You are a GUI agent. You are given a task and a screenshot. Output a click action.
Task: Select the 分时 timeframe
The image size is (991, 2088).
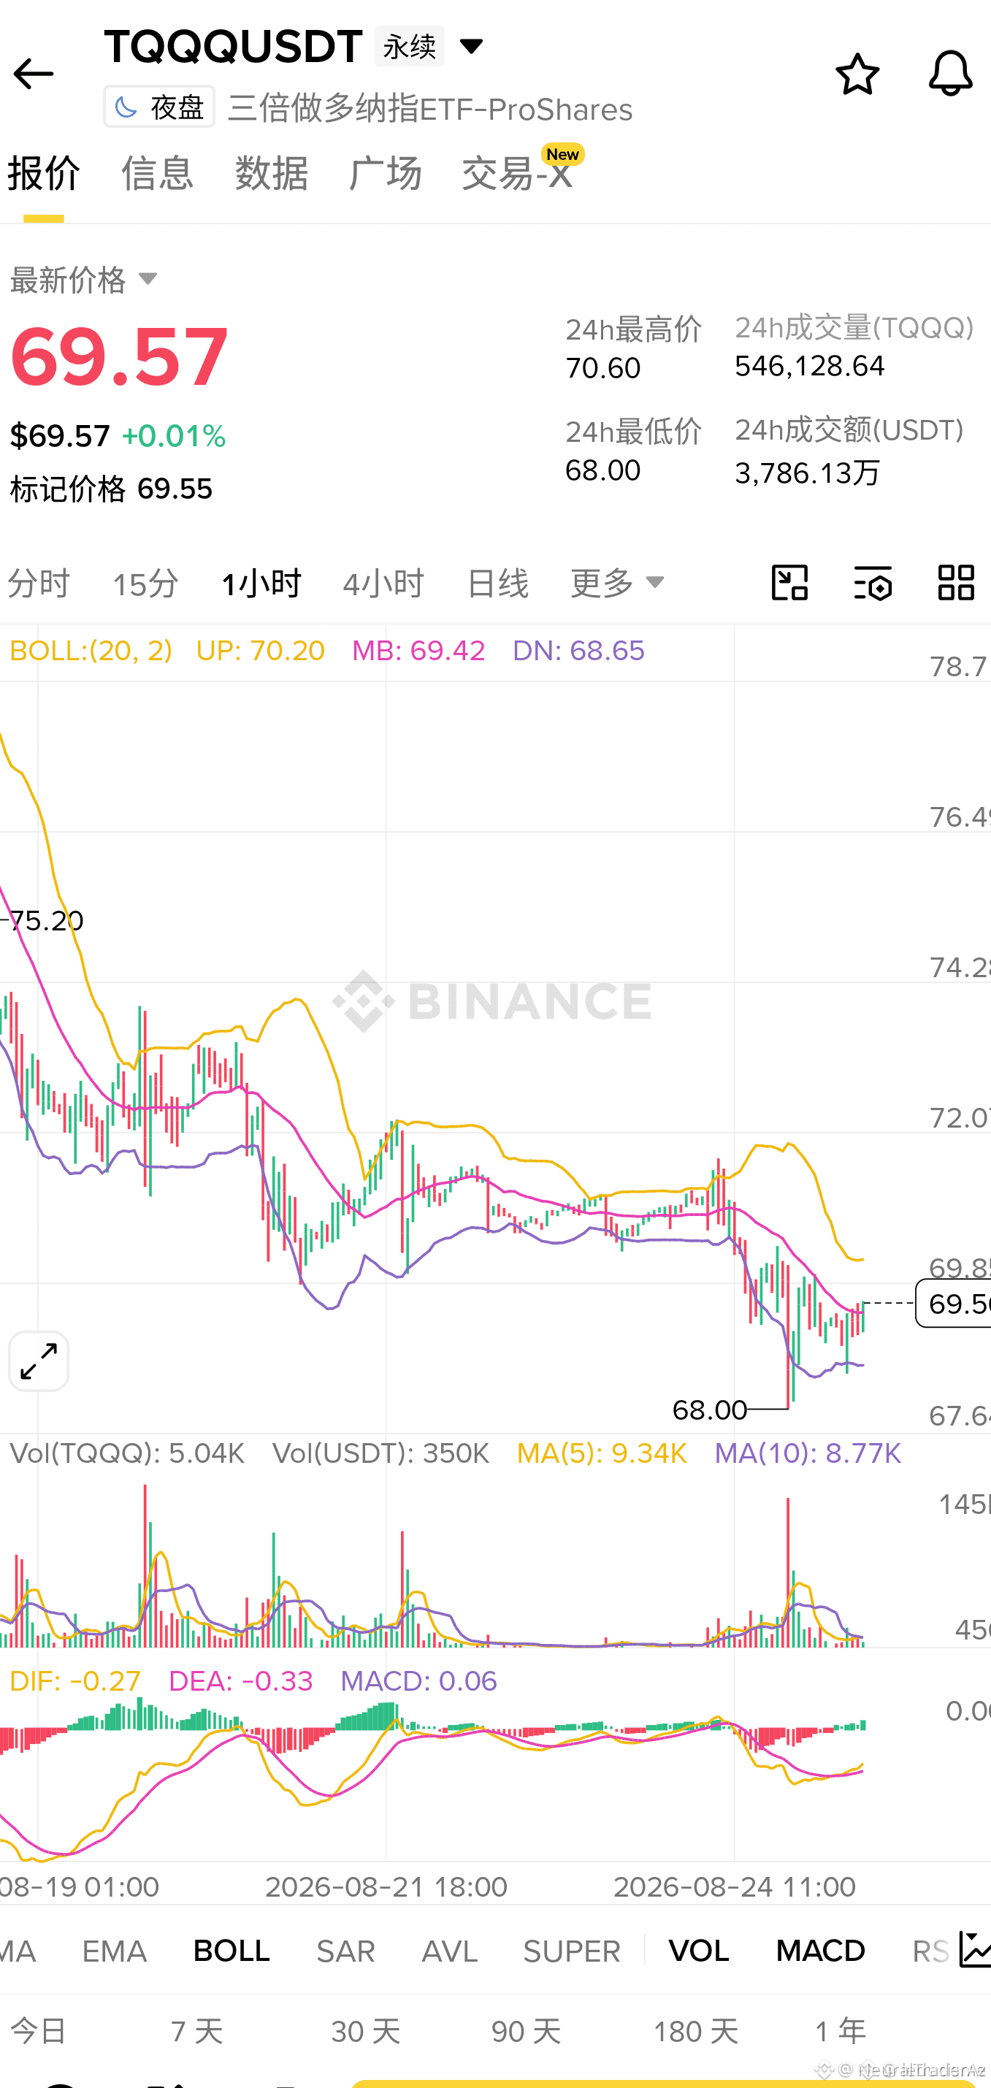39,584
